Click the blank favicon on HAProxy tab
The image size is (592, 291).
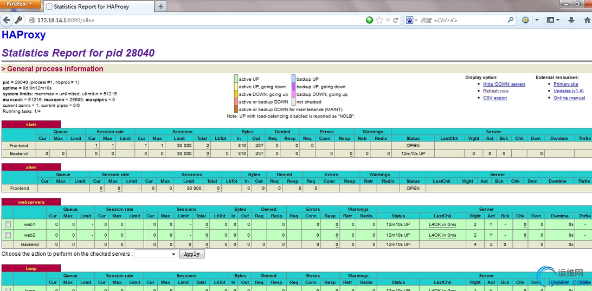49,7
